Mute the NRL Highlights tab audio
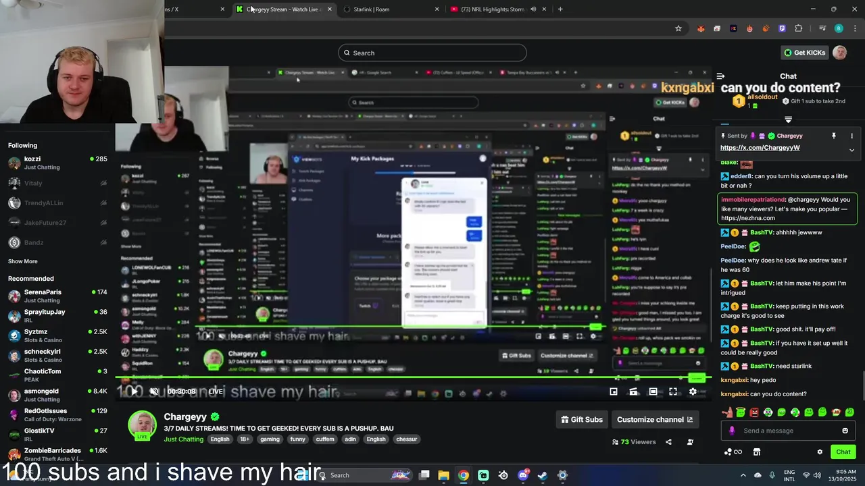The width and height of the screenshot is (865, 486). (533, 9)
